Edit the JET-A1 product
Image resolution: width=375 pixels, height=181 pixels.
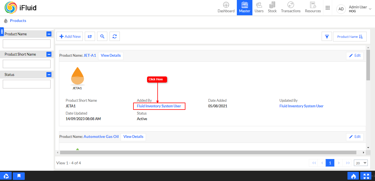tap(355, 56)
